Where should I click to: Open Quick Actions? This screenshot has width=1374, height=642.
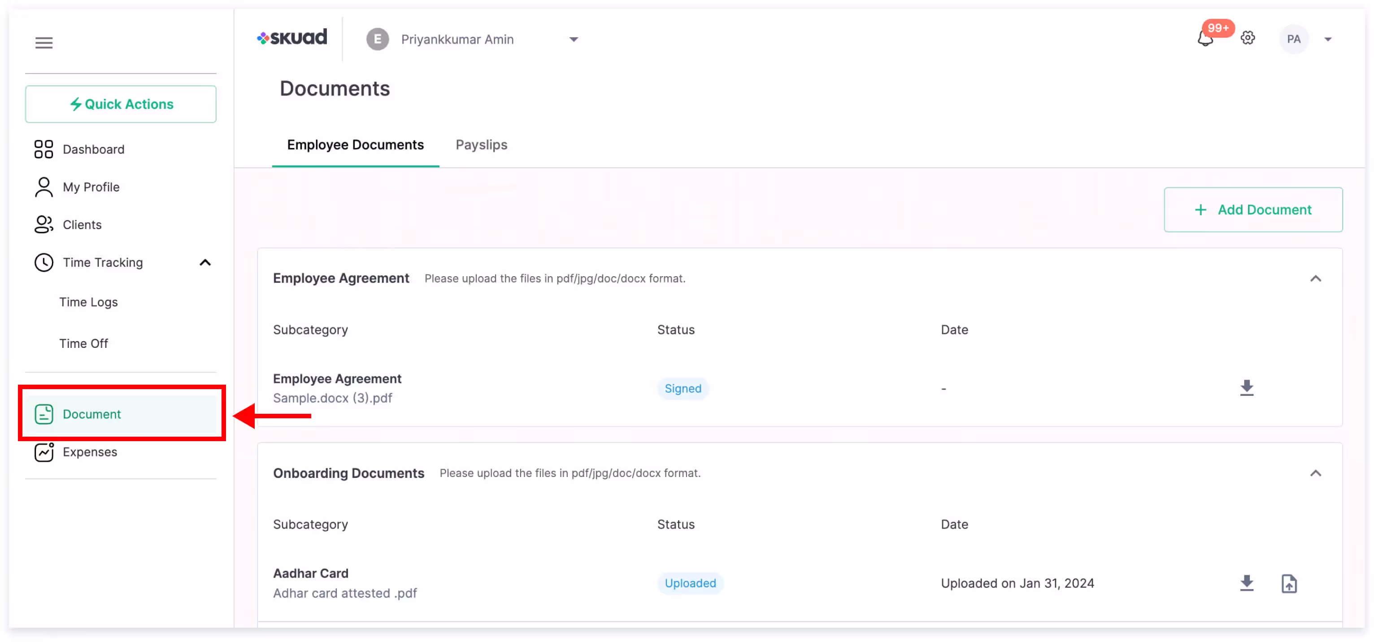point(121,104)
